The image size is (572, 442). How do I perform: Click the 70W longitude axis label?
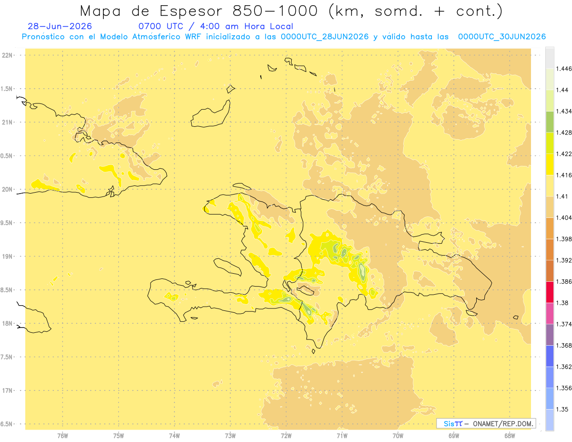[x=398, y=435]
